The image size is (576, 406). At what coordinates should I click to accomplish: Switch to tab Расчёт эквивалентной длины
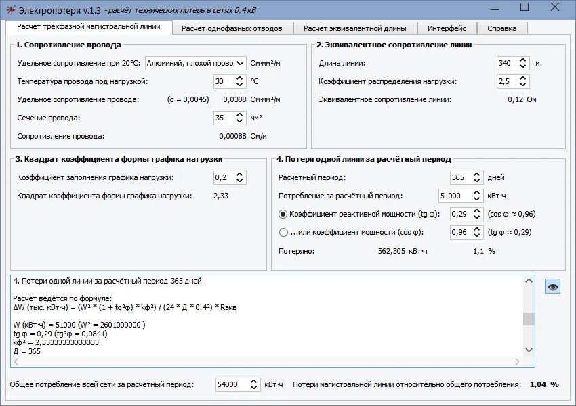click(355, 28)
